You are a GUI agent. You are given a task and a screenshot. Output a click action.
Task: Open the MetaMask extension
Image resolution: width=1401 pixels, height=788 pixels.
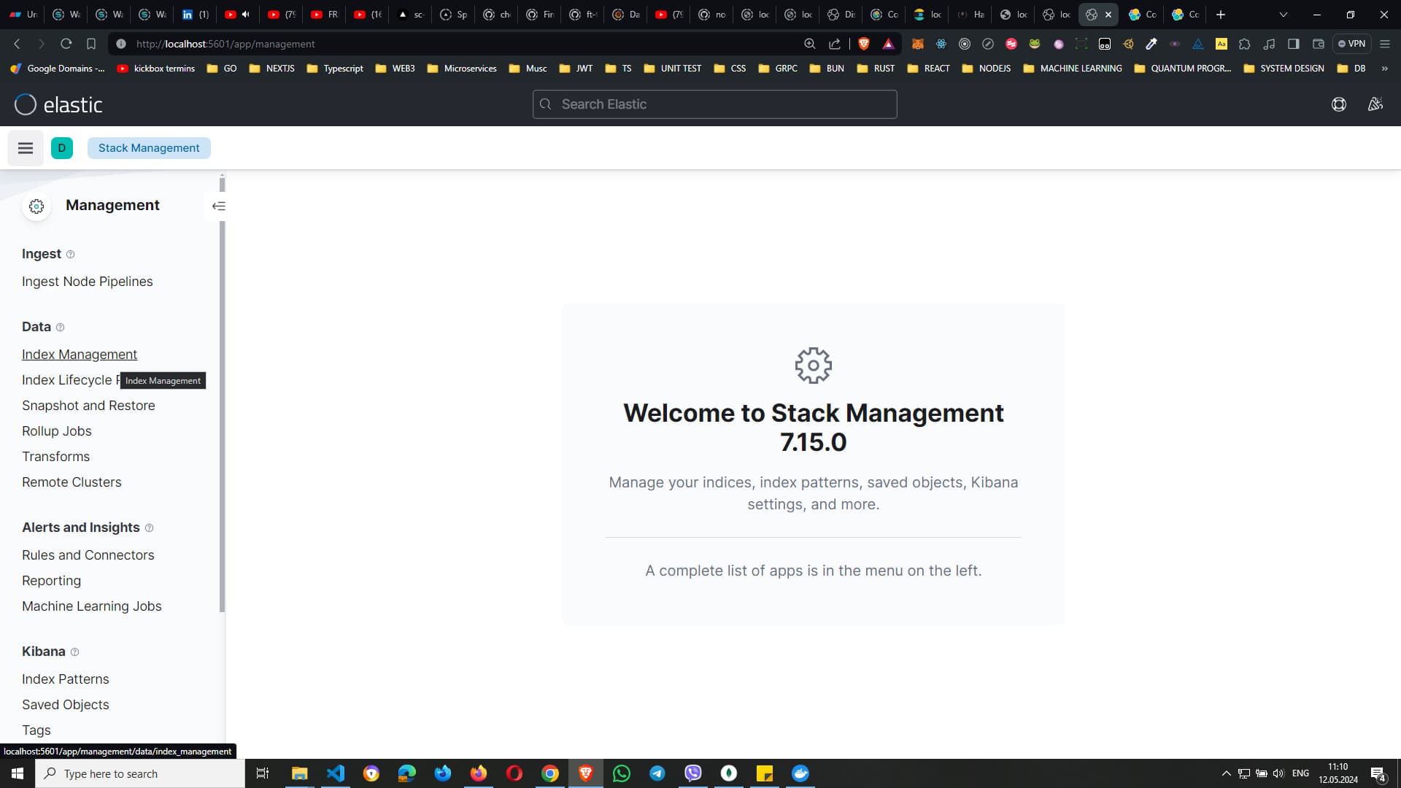pos(918,44)
